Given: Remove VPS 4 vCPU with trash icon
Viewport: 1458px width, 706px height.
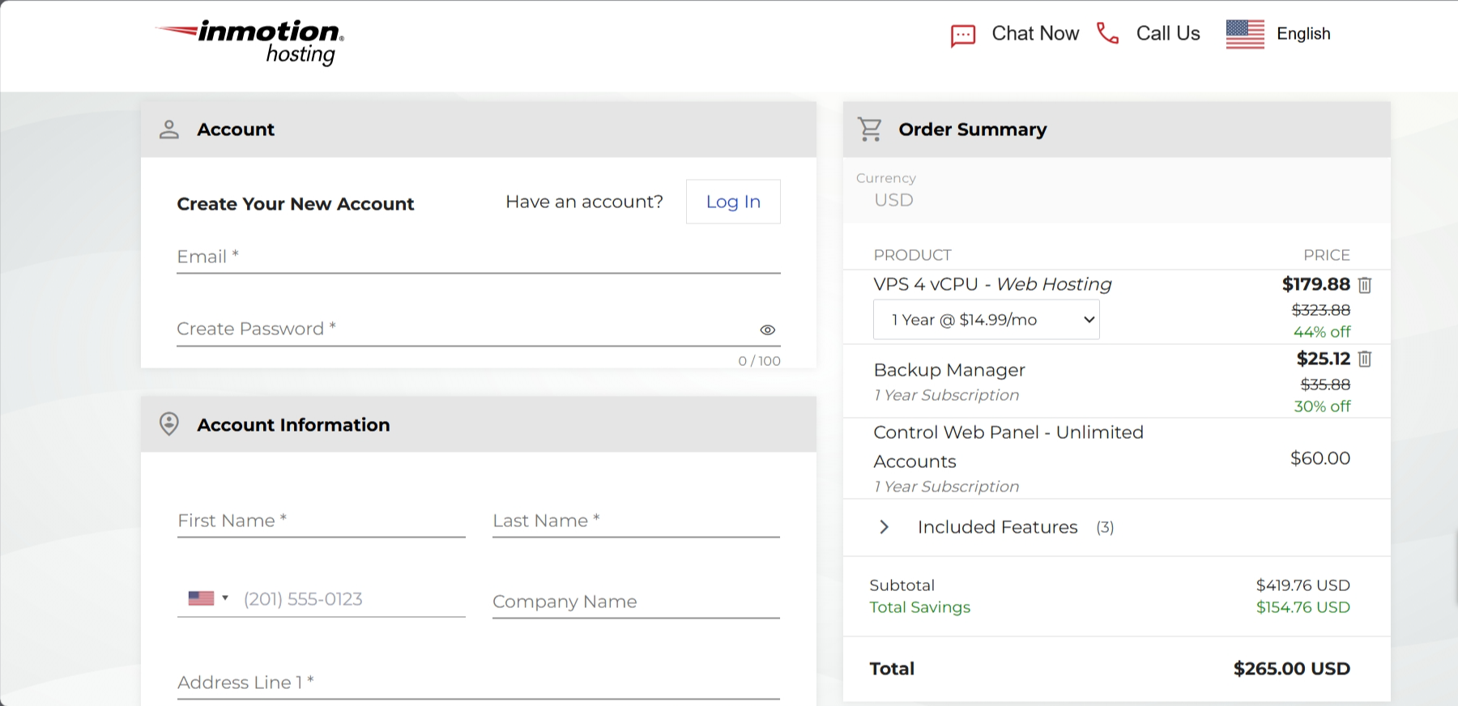Looking at the screenshot, I should click(x=1365, y=285).
